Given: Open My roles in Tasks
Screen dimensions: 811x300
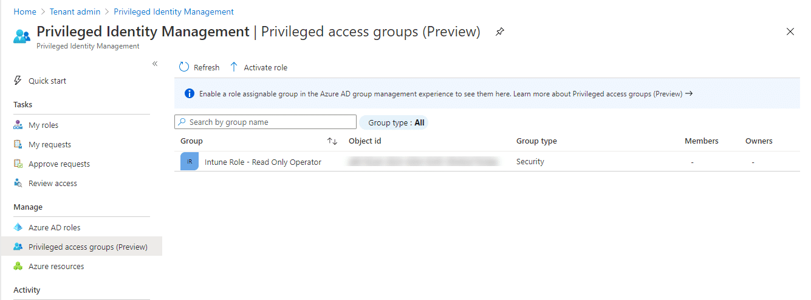Looking at the screenshot, I should (44, 125).
